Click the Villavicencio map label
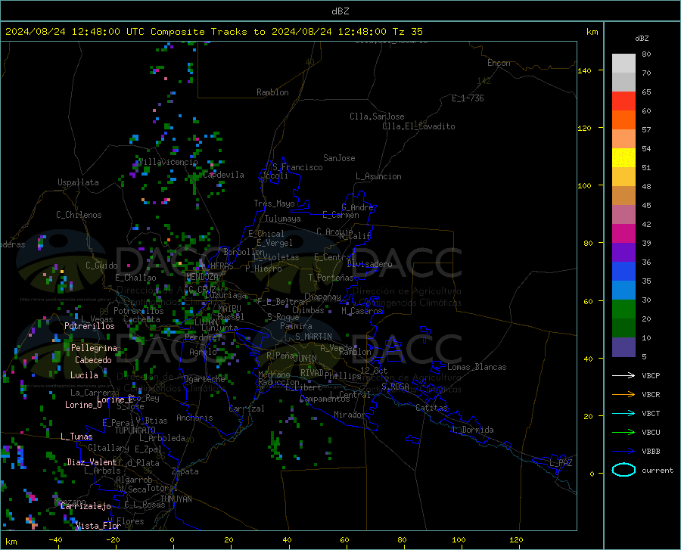Viewport: 681px width, 550px height. tap(168, 162)
